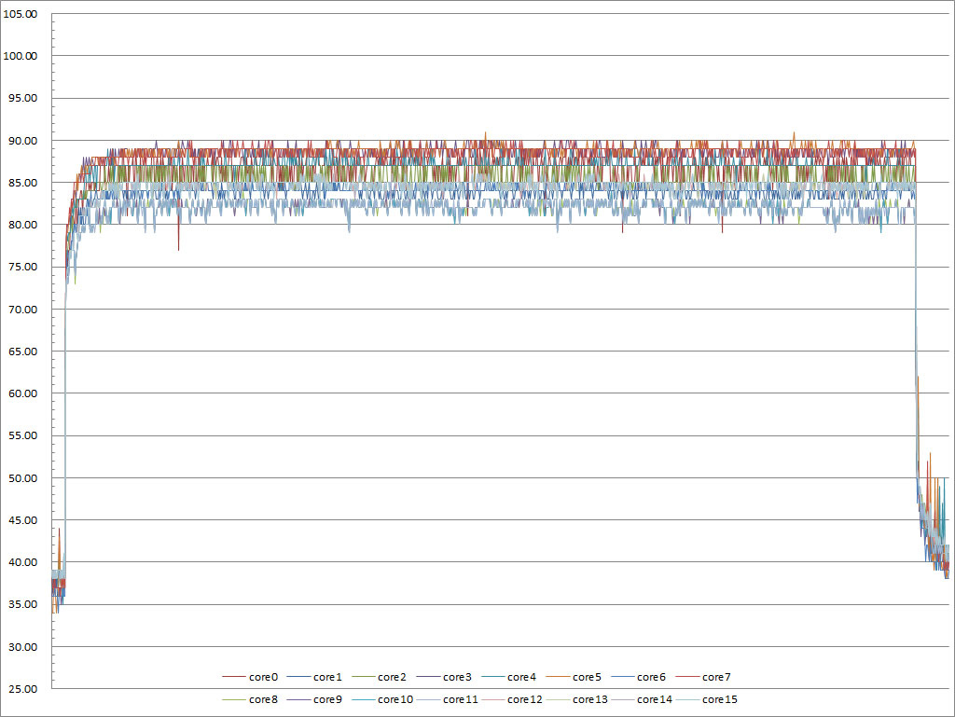Click the 50.00 axis label

(22, 477)
